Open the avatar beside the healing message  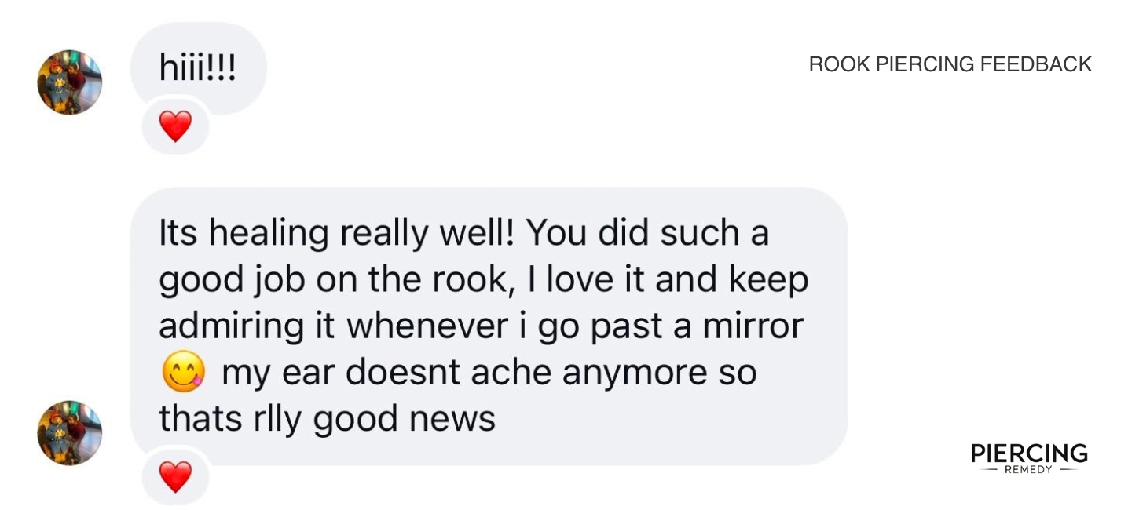[70, 433]
